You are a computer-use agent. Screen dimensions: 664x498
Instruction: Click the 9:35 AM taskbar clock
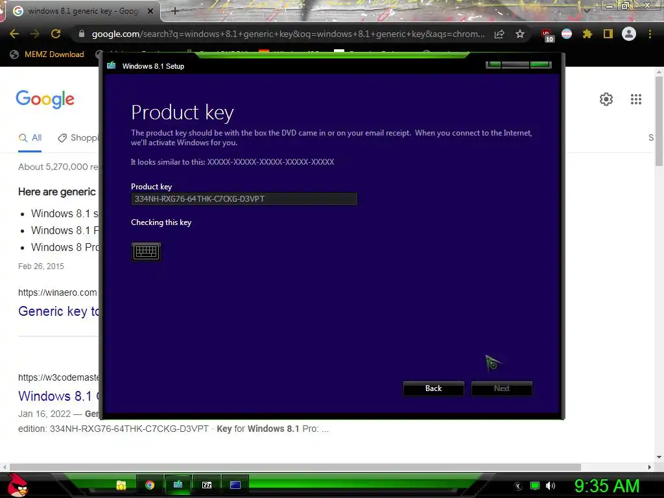click(606, 486)
